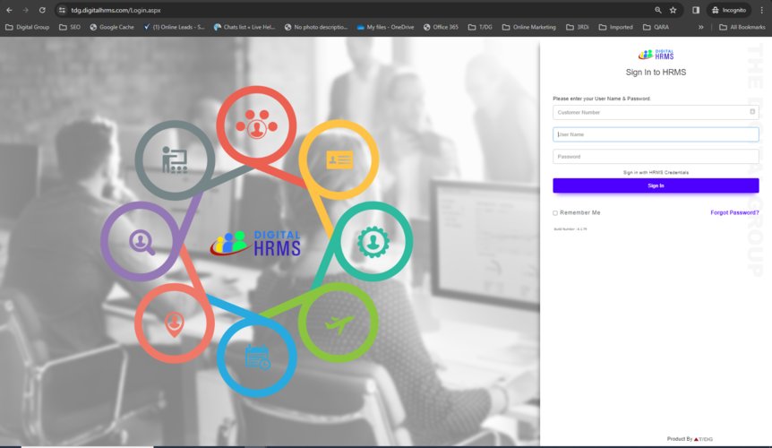Expand the hidden bookmarks overflow chevron
Image resolution: width=772 pixels, height=448 pixels.
click(x=701, y=27)
